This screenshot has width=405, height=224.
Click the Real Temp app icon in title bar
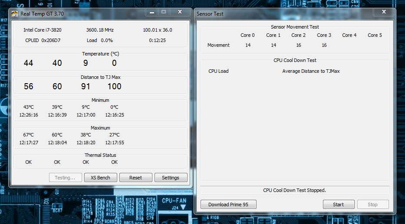click(x=14, y=14)
